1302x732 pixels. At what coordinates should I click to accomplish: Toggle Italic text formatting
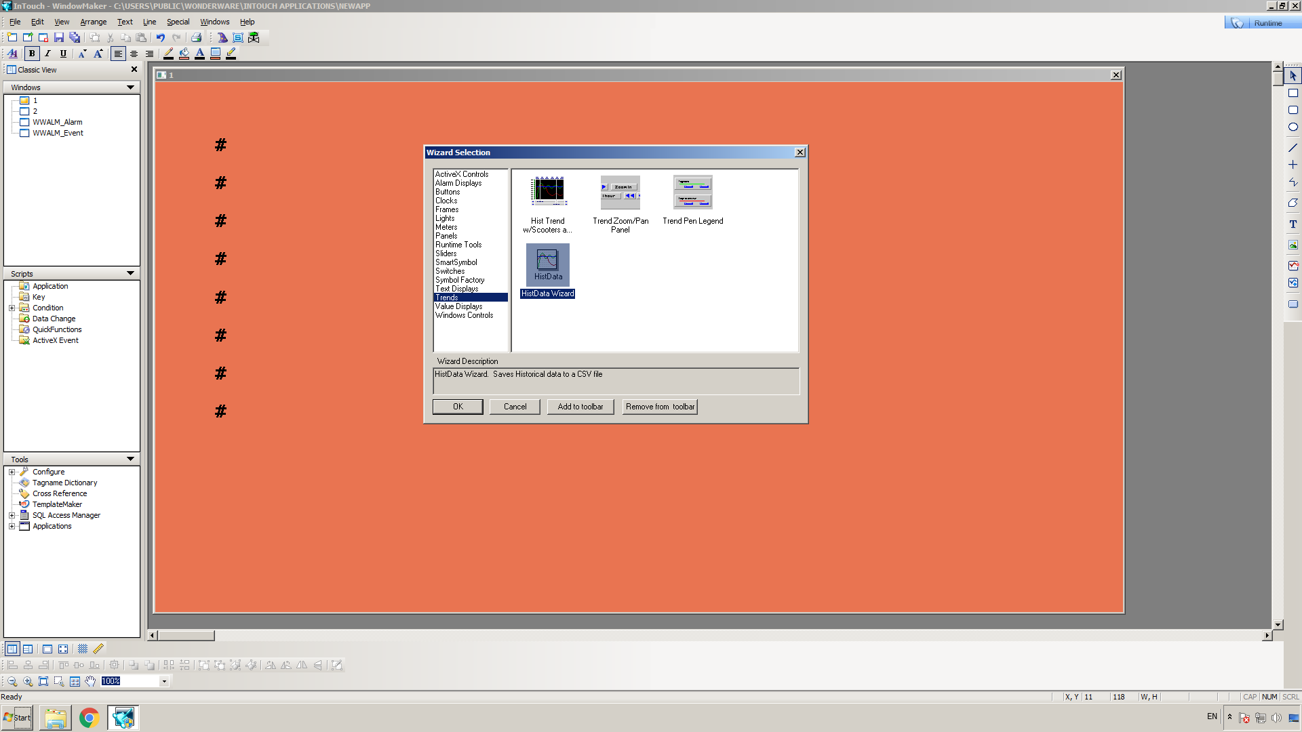(x=47, y=54)
